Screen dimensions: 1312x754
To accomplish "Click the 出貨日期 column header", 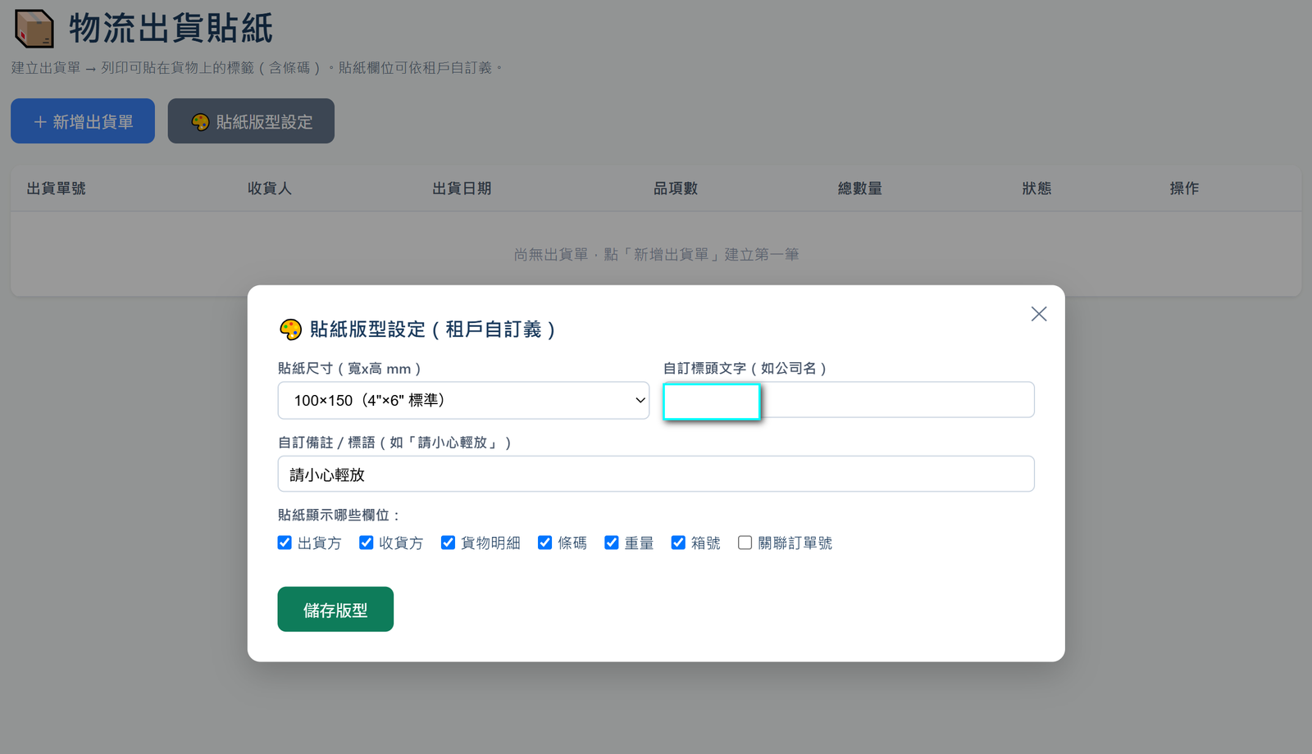I will pyautogui.click(x=462, y=188).
